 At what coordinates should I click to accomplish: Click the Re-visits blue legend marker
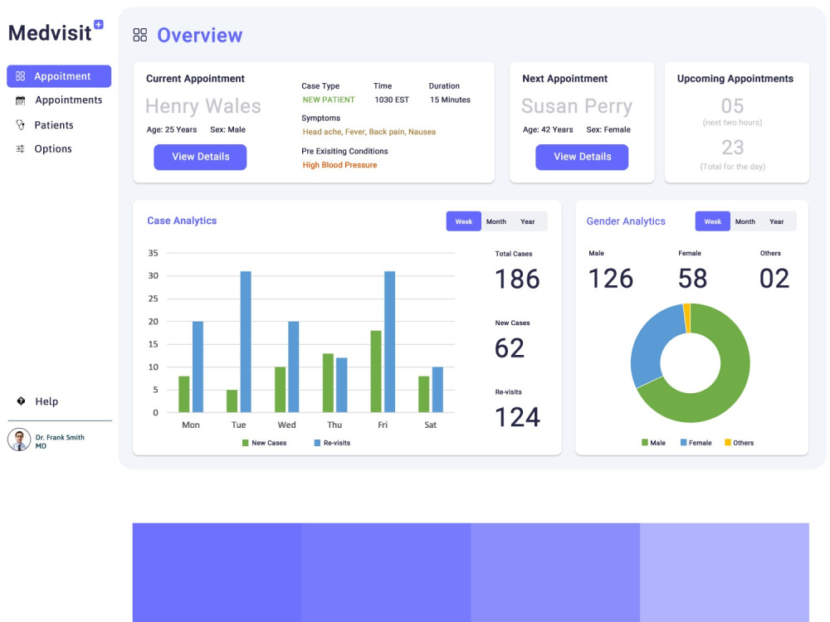(x=317, y=443)
